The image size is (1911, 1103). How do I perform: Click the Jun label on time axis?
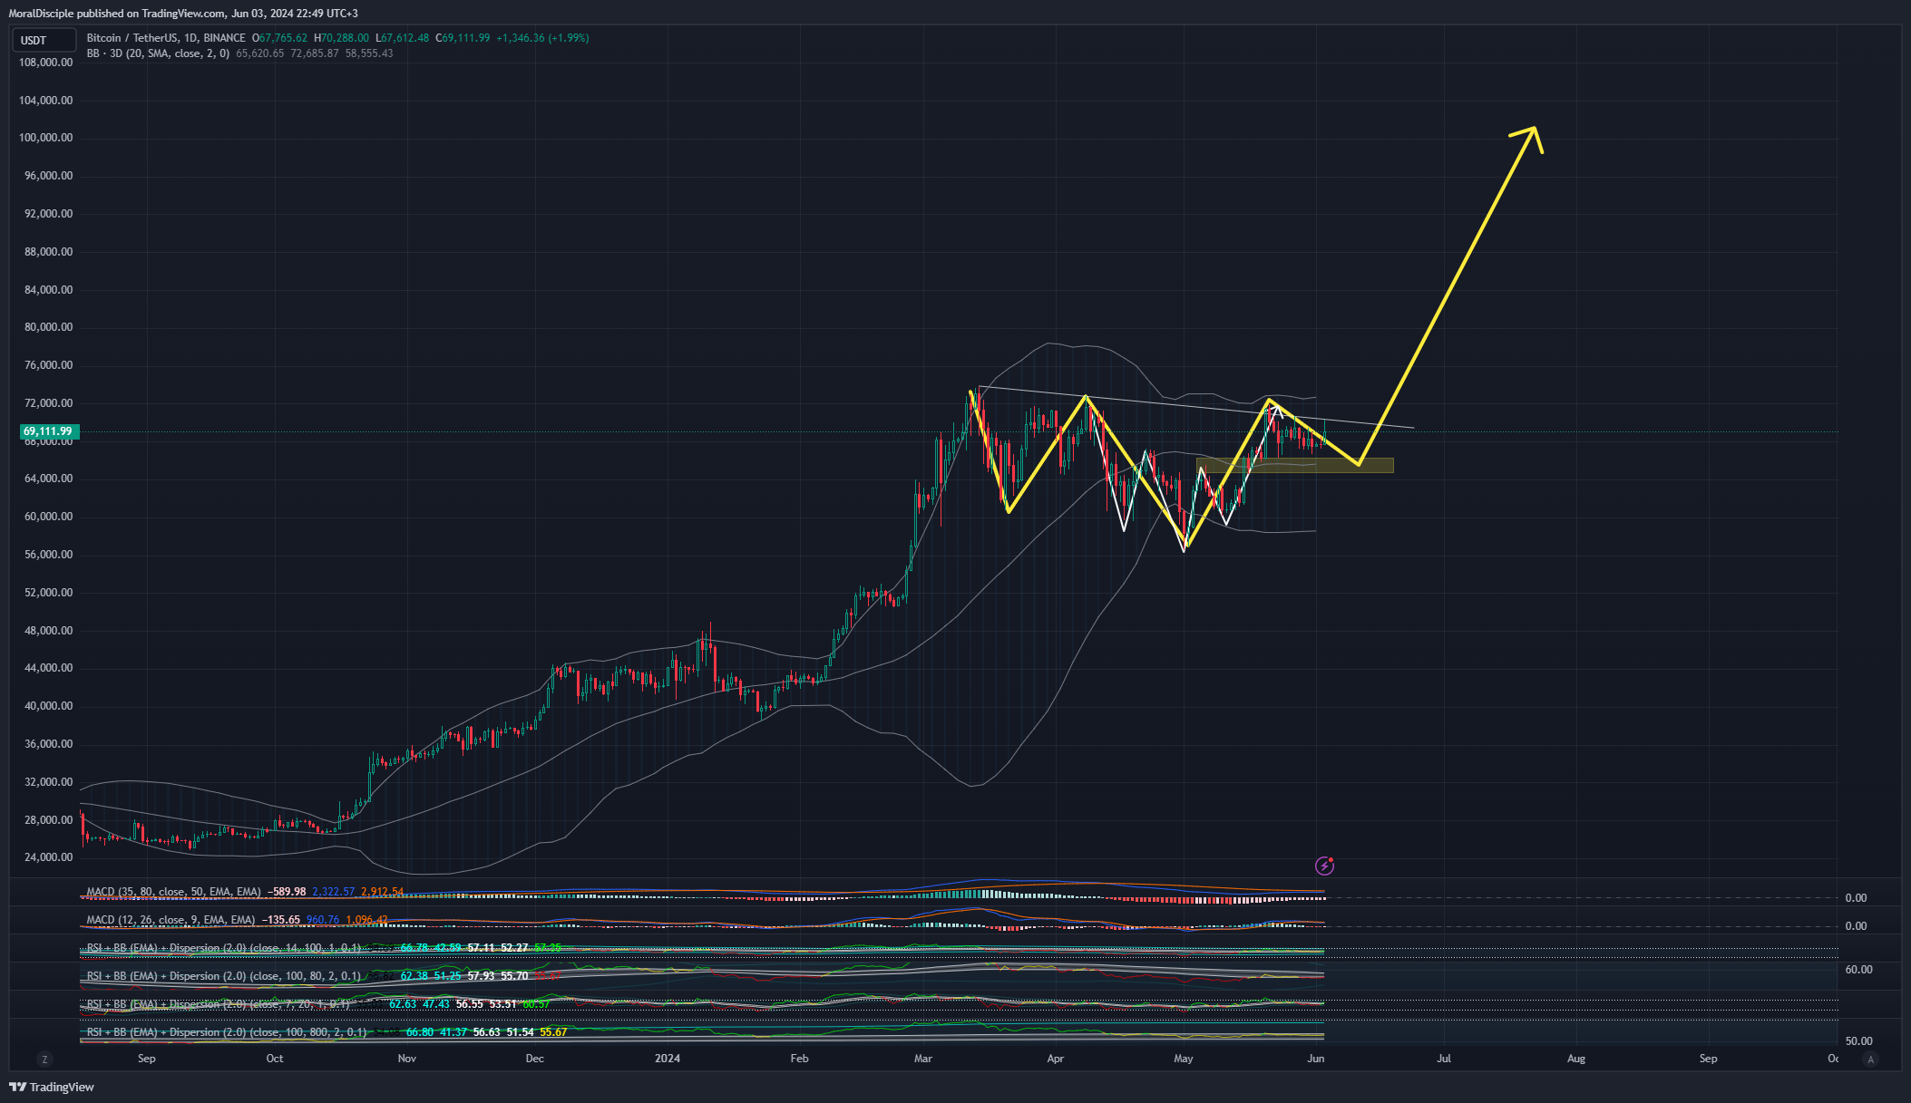click(x=1316, y=1059)
